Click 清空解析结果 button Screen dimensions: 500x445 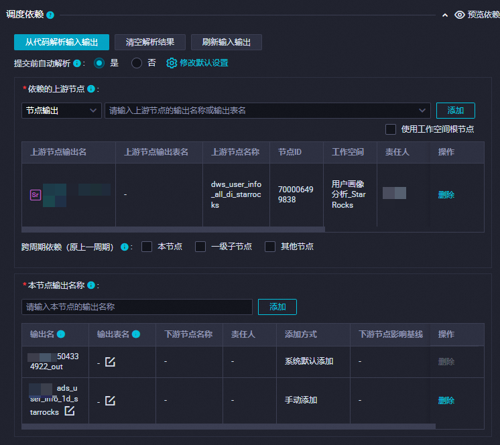(x=150, y=42)
